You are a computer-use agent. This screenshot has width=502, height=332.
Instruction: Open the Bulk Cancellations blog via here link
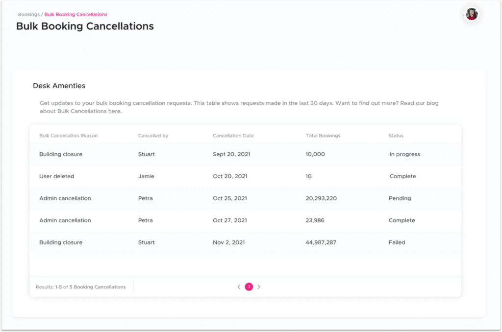coord(114,111)
